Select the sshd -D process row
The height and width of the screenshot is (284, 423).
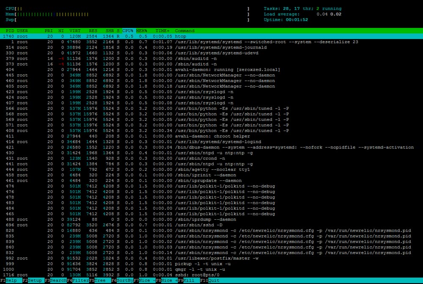coord(211,225)
